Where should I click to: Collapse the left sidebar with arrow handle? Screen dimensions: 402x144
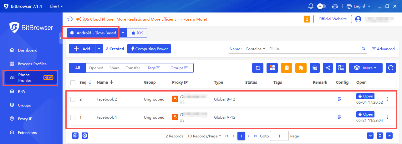click(x=61, y=38)
